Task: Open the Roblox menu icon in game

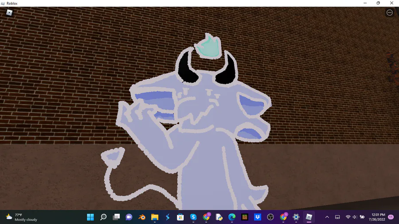Action: coord(9,12)
